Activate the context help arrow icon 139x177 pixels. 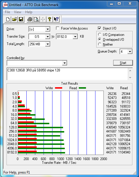pos(56,19)
